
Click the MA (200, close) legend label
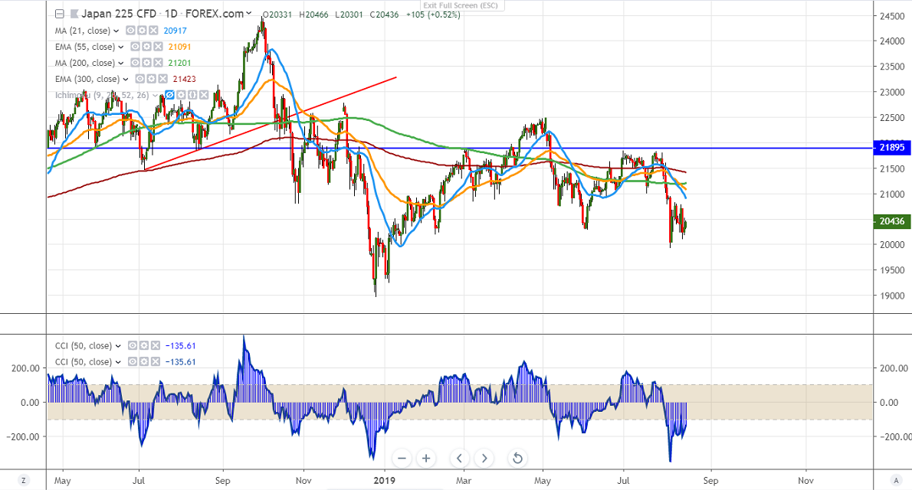[x=85, y=63]
